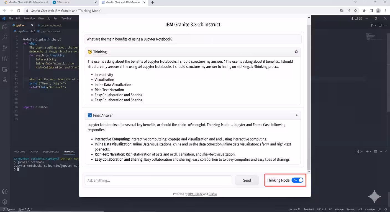Kill terminal with the trash icon

[x=376, y=152]
